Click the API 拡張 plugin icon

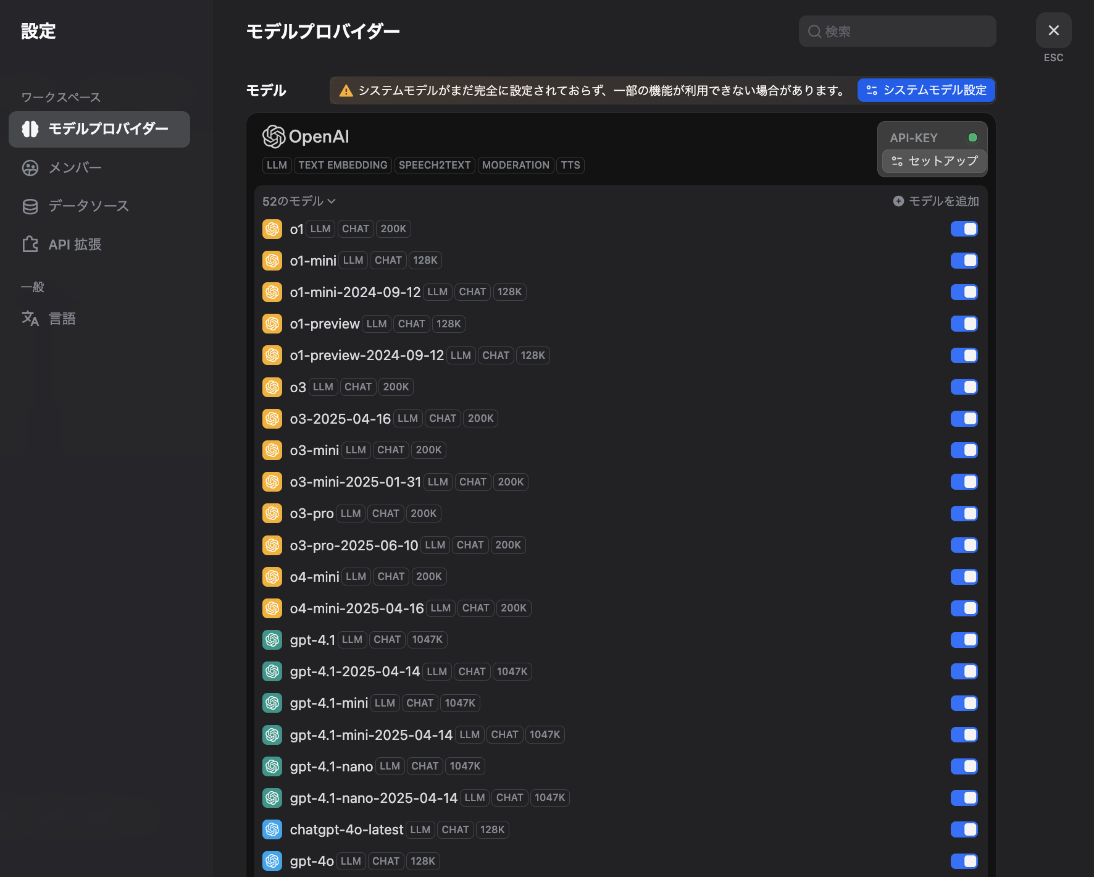pos(30,245)
